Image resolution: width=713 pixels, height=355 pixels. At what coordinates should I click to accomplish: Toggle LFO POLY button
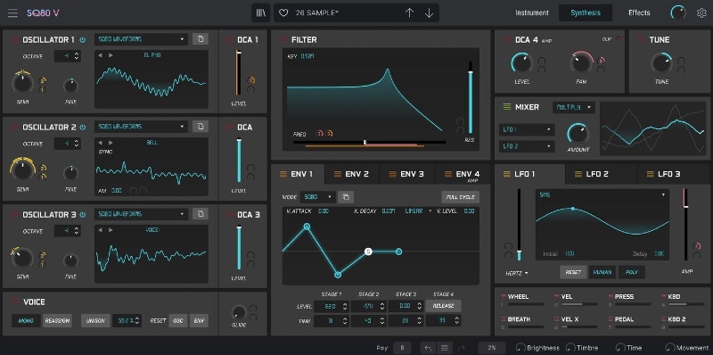coord(632,272)
